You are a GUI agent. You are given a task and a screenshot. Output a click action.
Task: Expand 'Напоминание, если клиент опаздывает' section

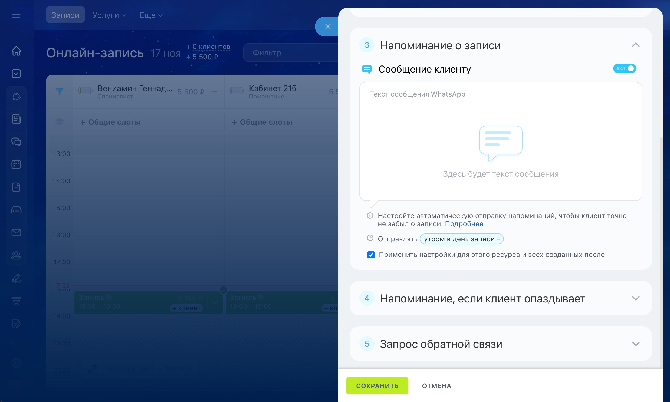click(x=636, y=298)
